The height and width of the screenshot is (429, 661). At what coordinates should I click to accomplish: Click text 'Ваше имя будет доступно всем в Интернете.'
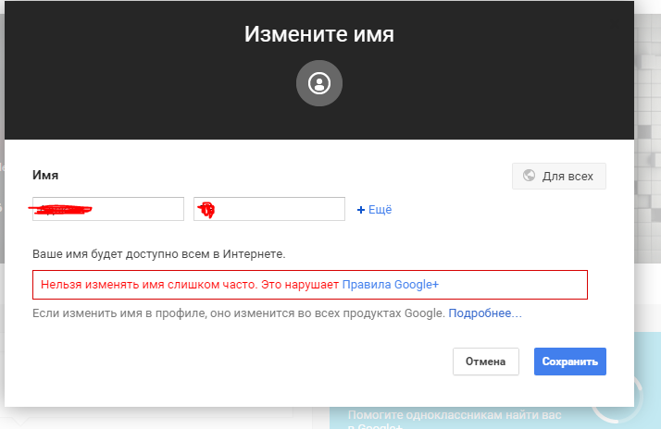[159, 254]
